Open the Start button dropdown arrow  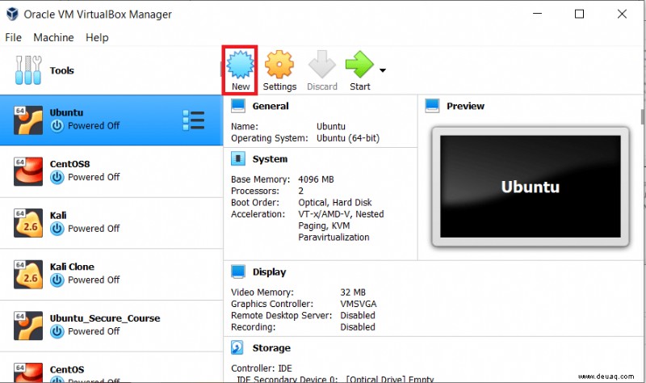pos(383,70)
